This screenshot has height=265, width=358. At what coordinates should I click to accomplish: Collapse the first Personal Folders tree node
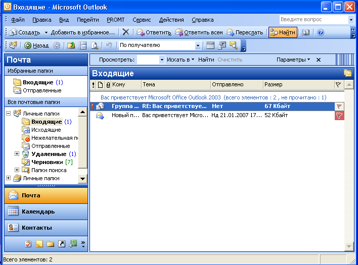(x=8, y=113)
